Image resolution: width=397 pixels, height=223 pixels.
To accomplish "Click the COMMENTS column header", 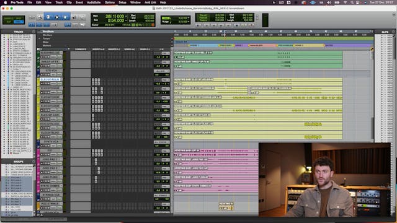I will (81, 50).
